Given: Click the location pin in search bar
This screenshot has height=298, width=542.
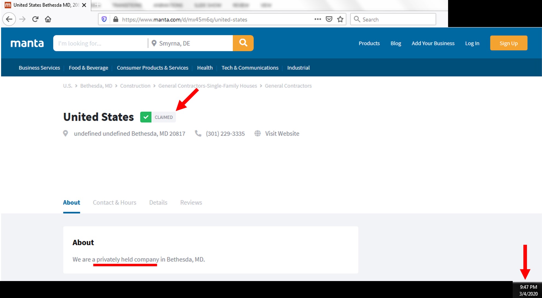Looking at the screenshot, I should pos(154,43).
